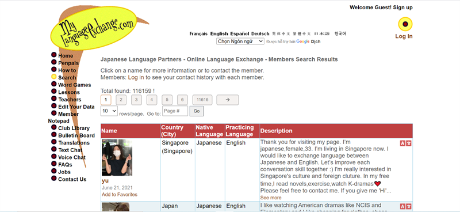The width and height of the screenshot is (460, 212).
Task: Click the bullet icon beside Club Library
Action: pos(53,127)
